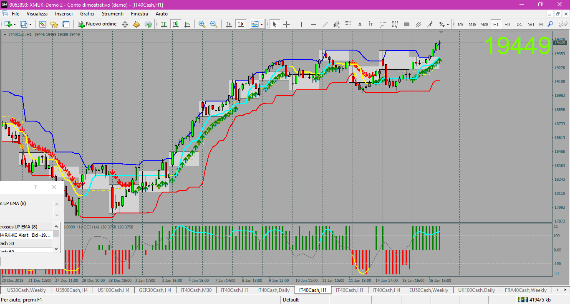Switch timeframe to H4
The image size is (570, 304).
[x=507, y=24]
